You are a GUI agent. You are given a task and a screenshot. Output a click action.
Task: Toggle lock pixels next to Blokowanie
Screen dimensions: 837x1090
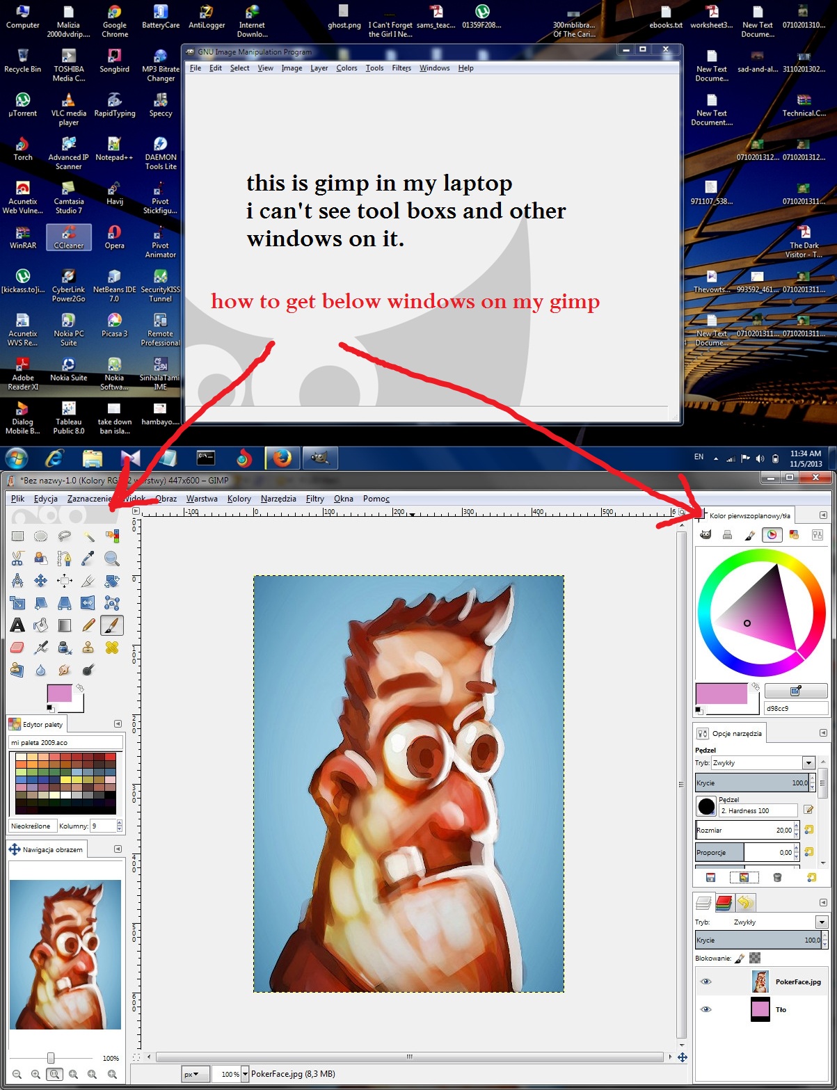click(x=740, y=959)
